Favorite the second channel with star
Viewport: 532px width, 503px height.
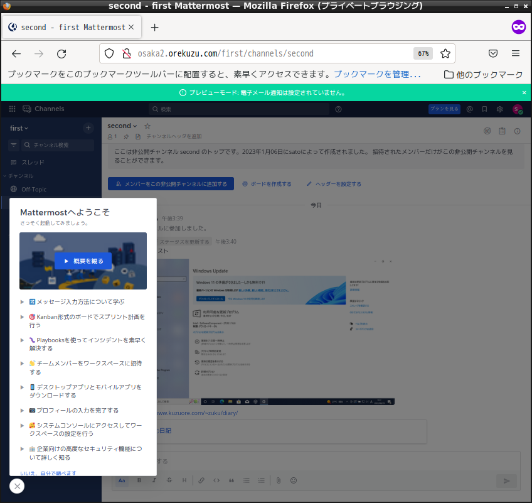tap(147, 126)
